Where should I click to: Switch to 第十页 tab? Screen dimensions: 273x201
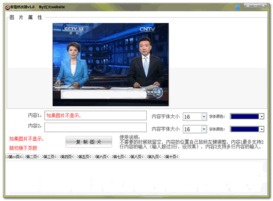tap(171, 157)
